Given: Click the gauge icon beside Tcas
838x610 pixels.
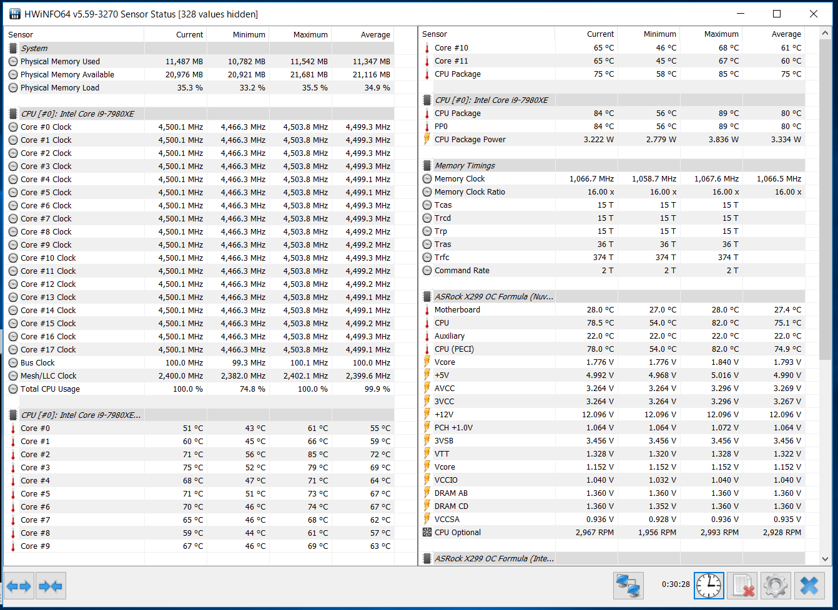Looking at the screenshot, I should tap(427, 205).
